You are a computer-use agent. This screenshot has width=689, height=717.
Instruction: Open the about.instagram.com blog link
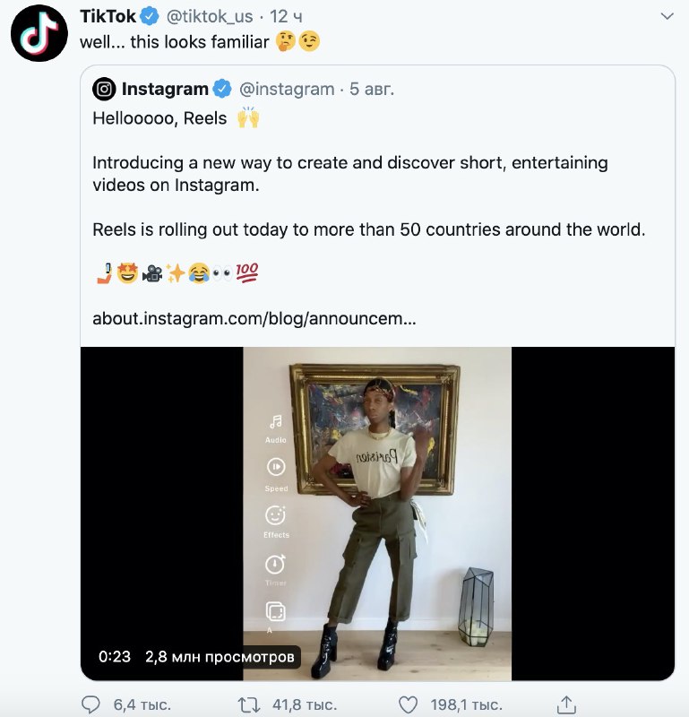254,318
